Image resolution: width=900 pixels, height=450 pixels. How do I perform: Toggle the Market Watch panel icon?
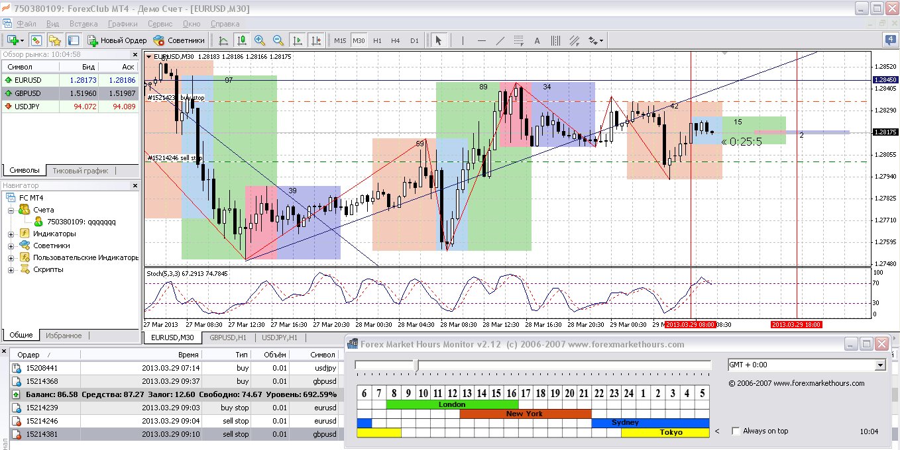pyautogui.click(x=36, y=40)
